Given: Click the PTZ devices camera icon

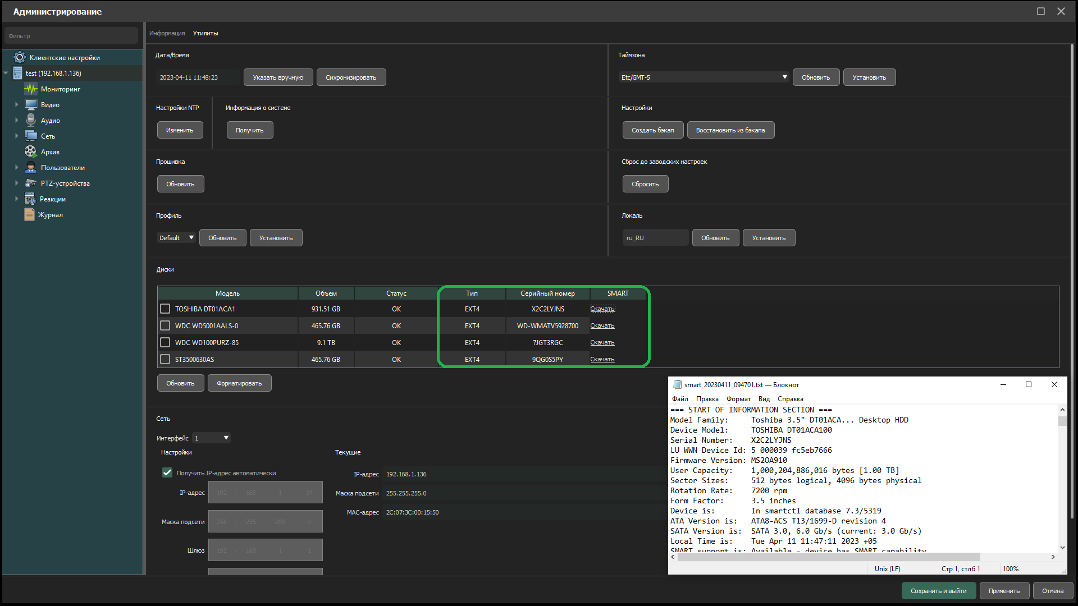Looking at the screenshot, I should (x=31, y=183).
